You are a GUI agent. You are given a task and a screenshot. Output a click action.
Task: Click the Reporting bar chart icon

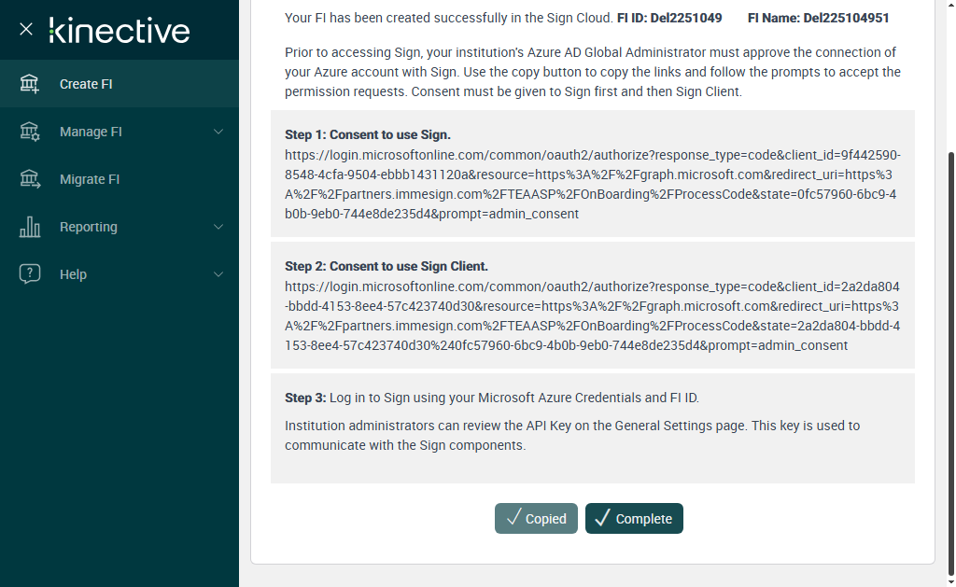(30, 227)
